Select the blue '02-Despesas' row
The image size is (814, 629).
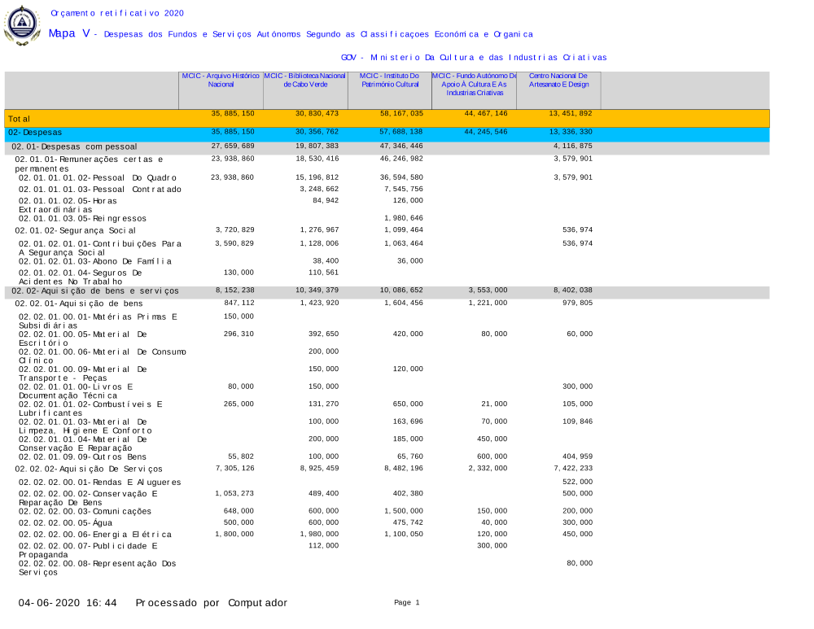coord(35,132)
